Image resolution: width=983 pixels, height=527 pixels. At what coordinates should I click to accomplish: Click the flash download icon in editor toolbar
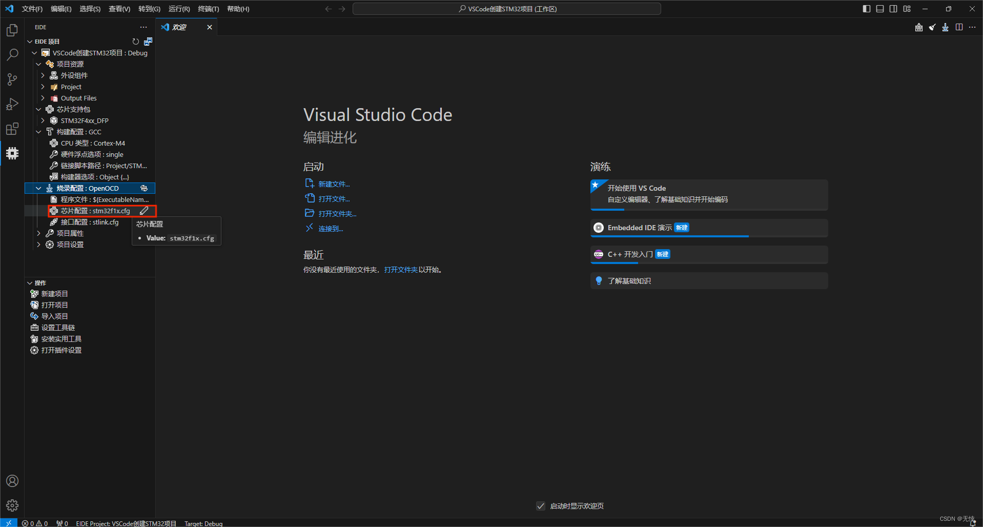[x=946, y=27]
